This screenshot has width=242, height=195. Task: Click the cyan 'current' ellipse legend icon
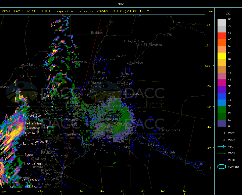click(222, 167)
